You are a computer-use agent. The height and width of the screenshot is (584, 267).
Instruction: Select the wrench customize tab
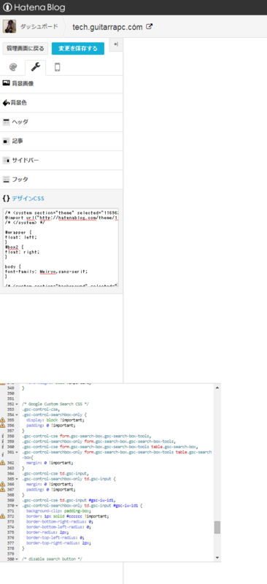[x=35, y=67]
